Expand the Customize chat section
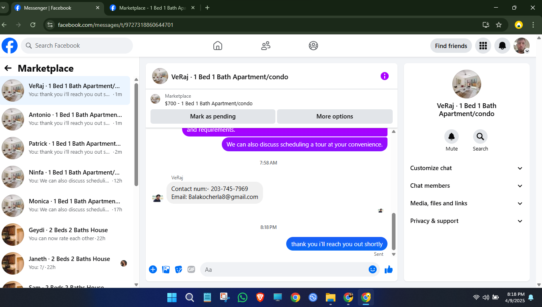Image resolution: width=542 pixels, height=307 pixels. (467, 168)
